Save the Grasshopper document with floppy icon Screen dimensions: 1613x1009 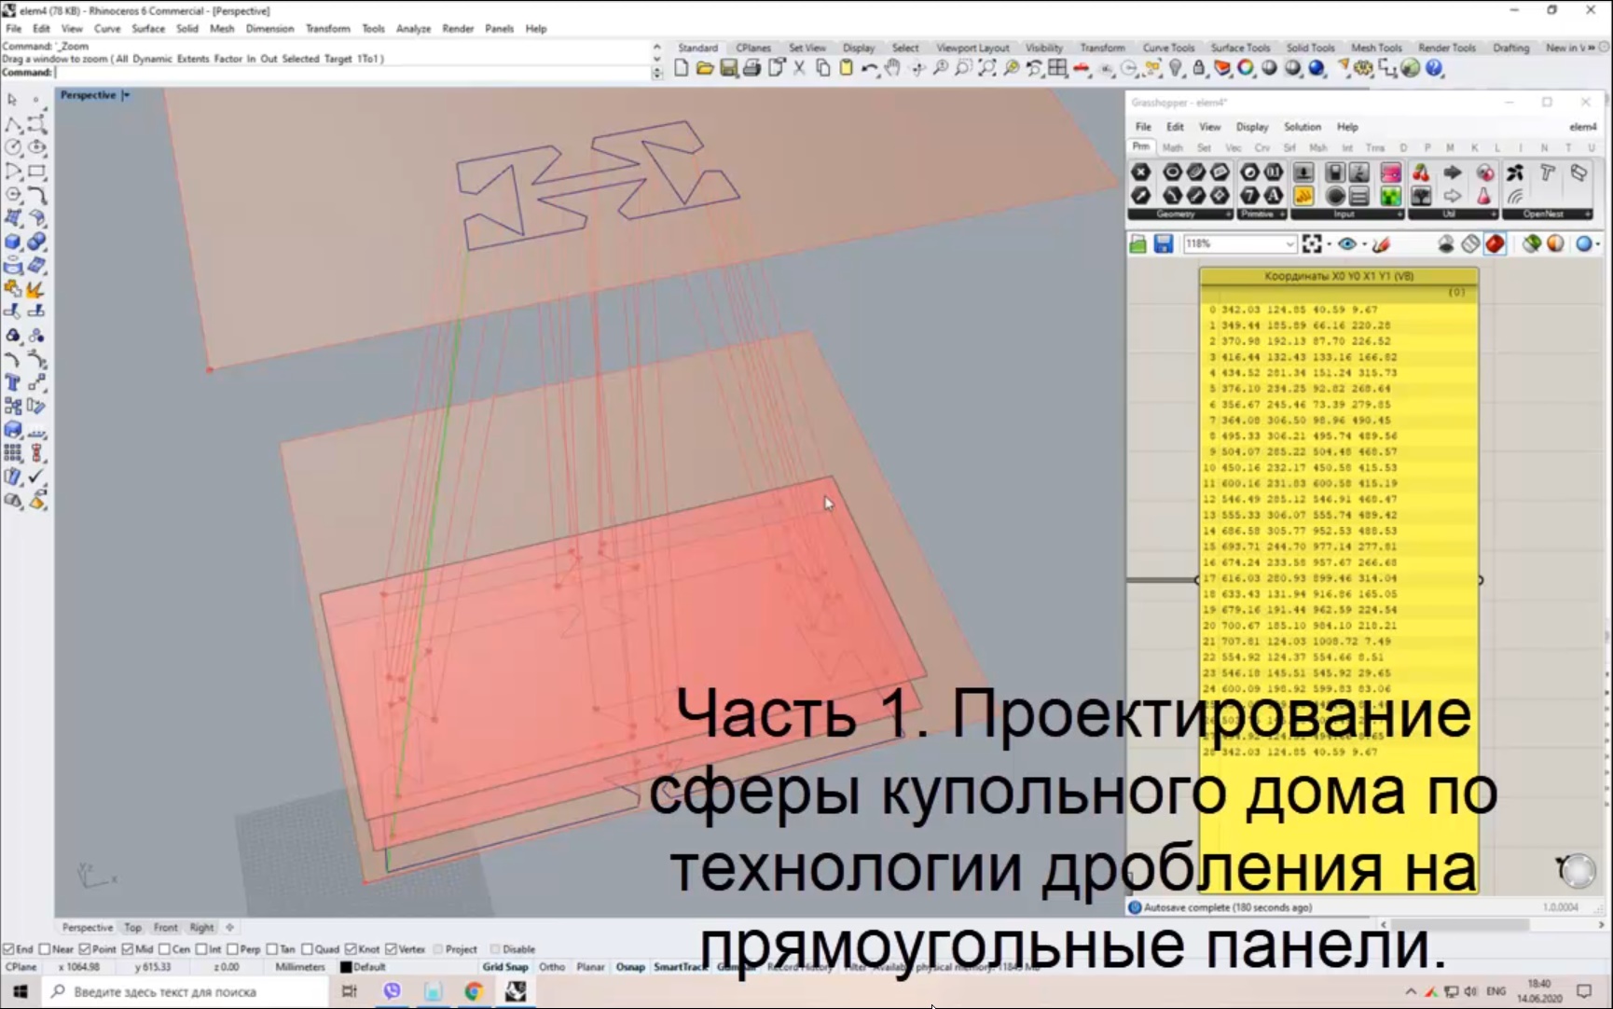point(1163,244)
